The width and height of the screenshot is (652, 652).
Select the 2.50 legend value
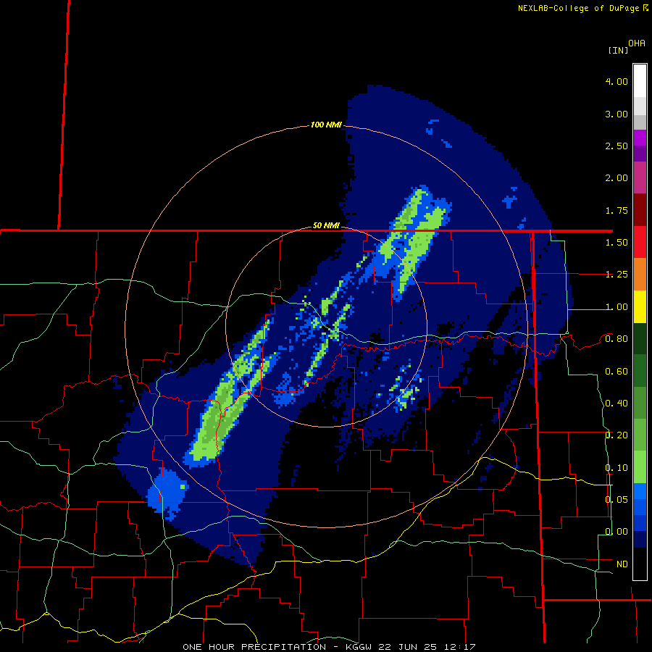pyautogui.click(x=617, y=146)
